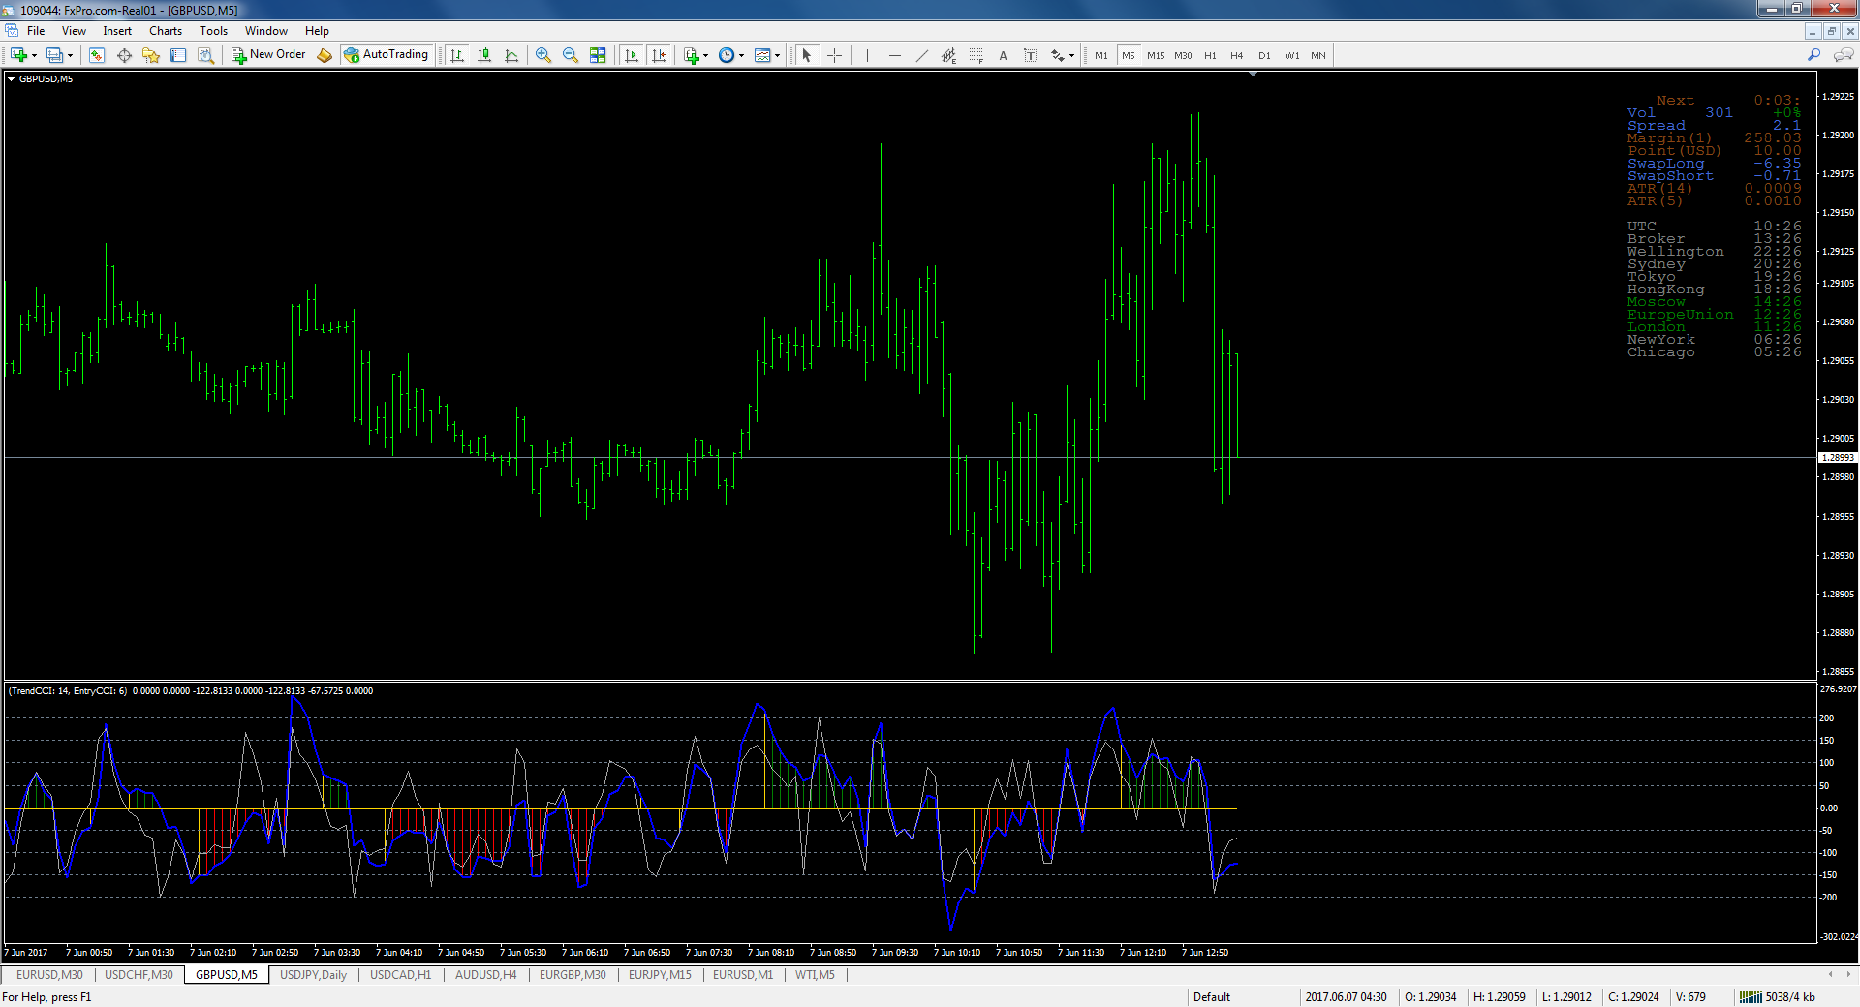Select the M5 timeframe button

[1129, 55]
